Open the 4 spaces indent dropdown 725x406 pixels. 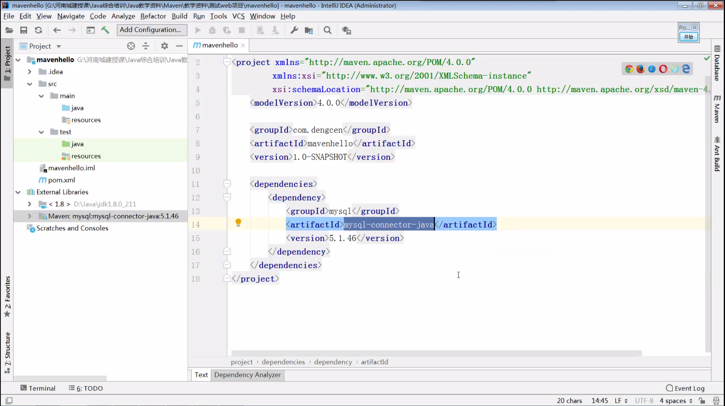pos(676,401)
